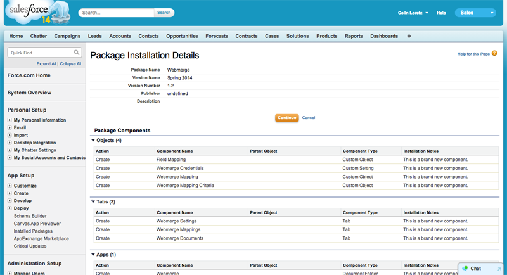Go to the Home tab
Viewport: 507px width, 275px height.
(16, 36)
